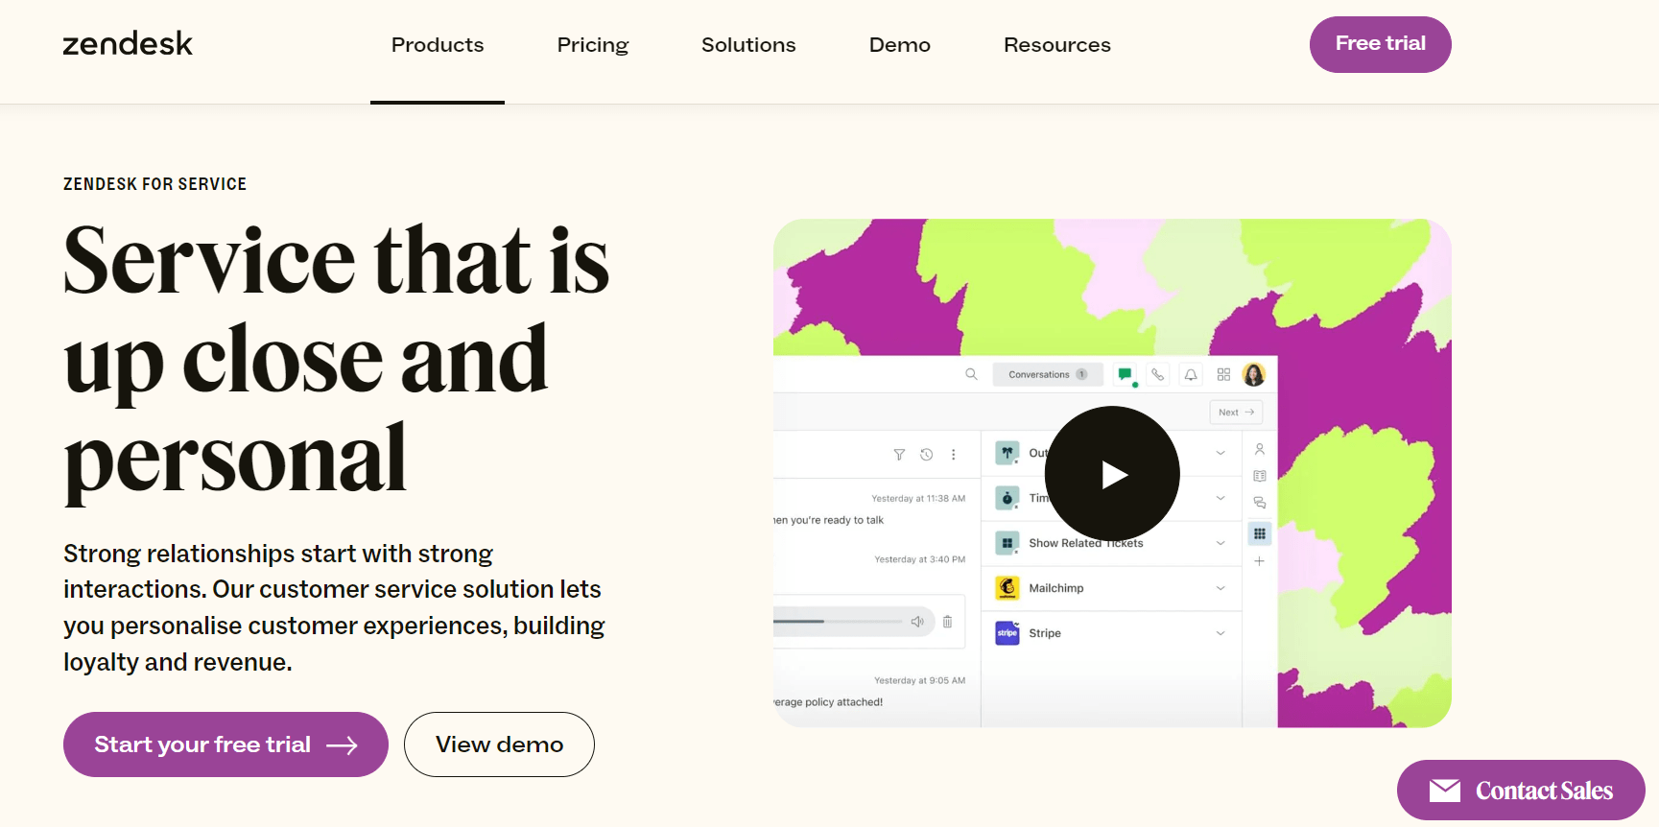Click the trash delete icon
The image size is (1659, 827).
tap(947, 622)
